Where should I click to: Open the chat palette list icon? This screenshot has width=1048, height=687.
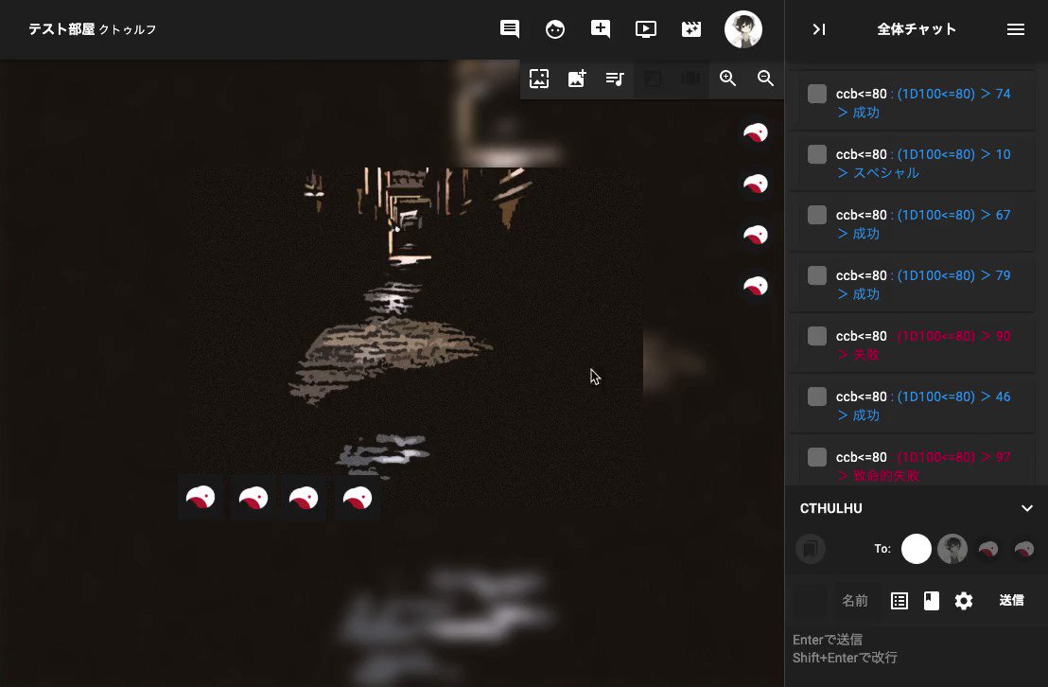pos(899,601)
